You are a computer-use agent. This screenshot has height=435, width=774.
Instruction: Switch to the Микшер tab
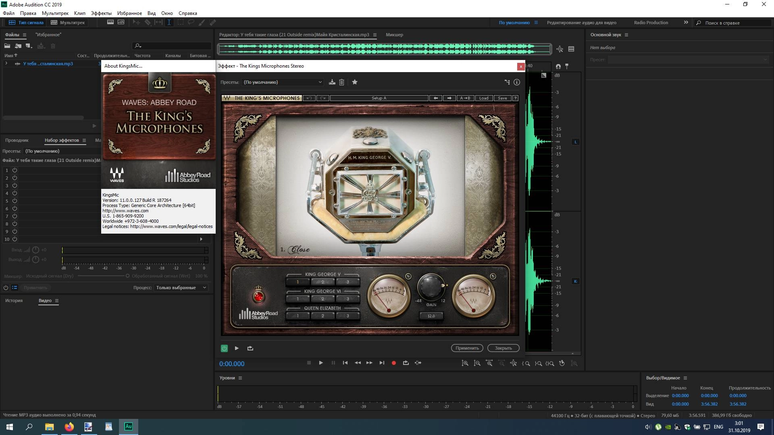click(394, 35)
